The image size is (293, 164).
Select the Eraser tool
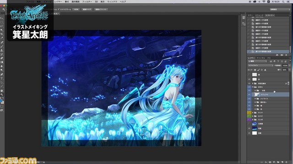pos(2,58)
